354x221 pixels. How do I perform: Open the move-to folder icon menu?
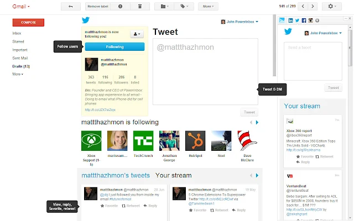[164, 6]
